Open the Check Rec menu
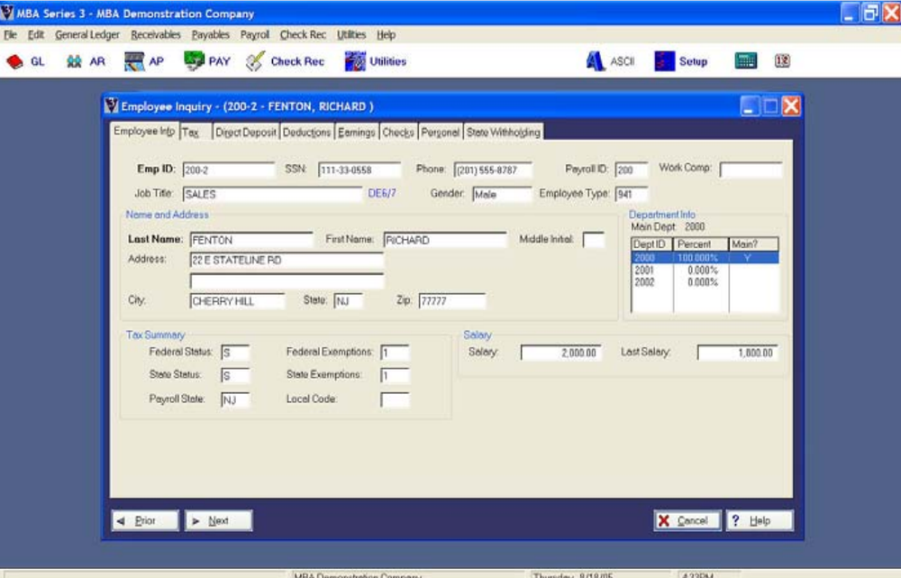 tap(303, 35)
